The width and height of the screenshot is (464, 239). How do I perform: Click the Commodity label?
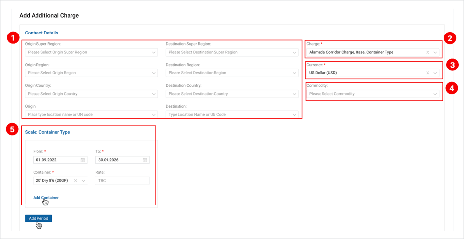coord(317,85)
